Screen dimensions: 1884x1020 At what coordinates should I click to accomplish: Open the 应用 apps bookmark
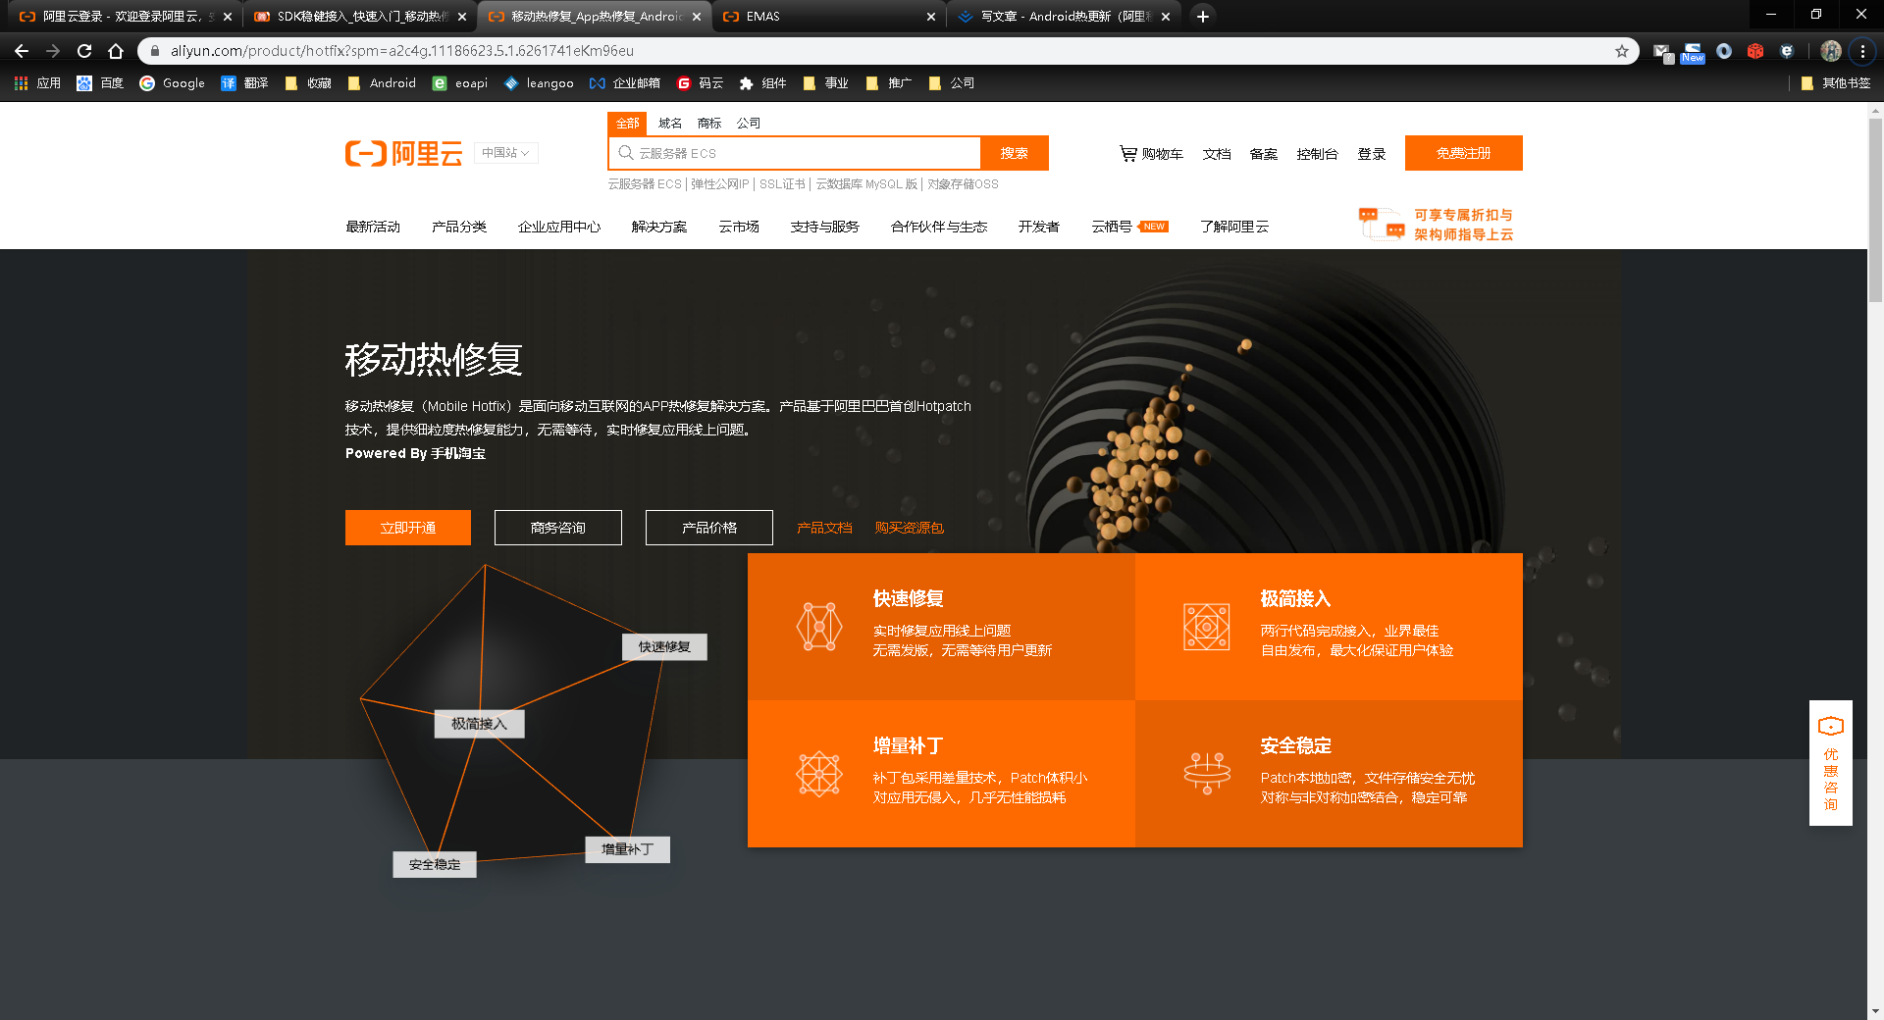(x=37, y=83)
